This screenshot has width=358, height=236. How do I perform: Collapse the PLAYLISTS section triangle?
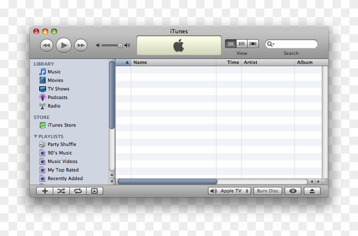point(35,136)
